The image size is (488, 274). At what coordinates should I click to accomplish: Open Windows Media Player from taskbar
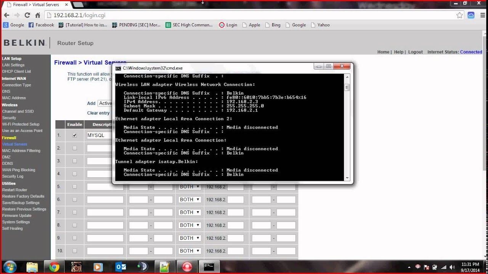[x=98, y=267]
